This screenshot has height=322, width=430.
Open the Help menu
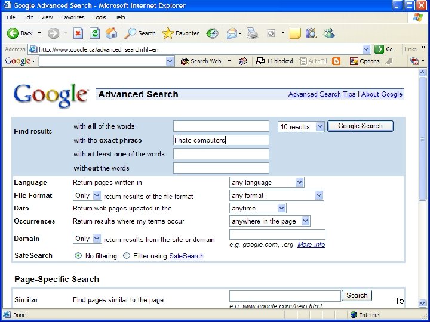click(x=119, y=17)
